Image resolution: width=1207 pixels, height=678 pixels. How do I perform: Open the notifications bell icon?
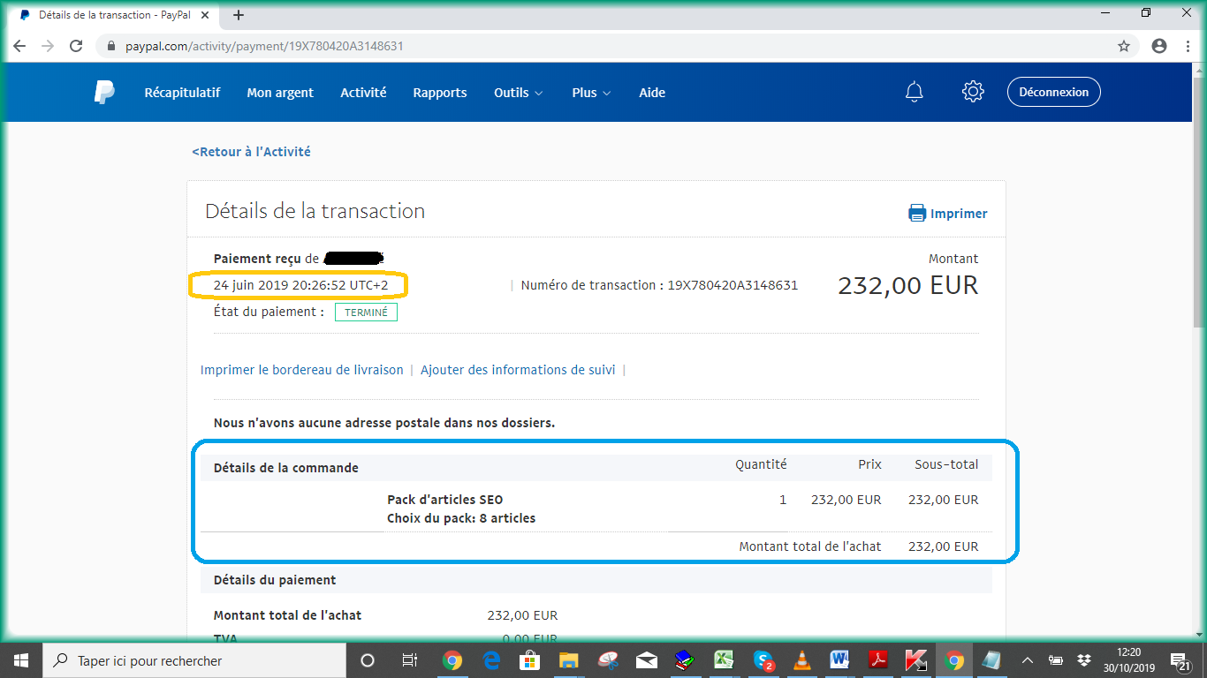point(915,92)
